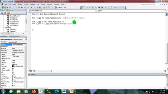Click the Complete Word icon in Edit toolbar

96,8
